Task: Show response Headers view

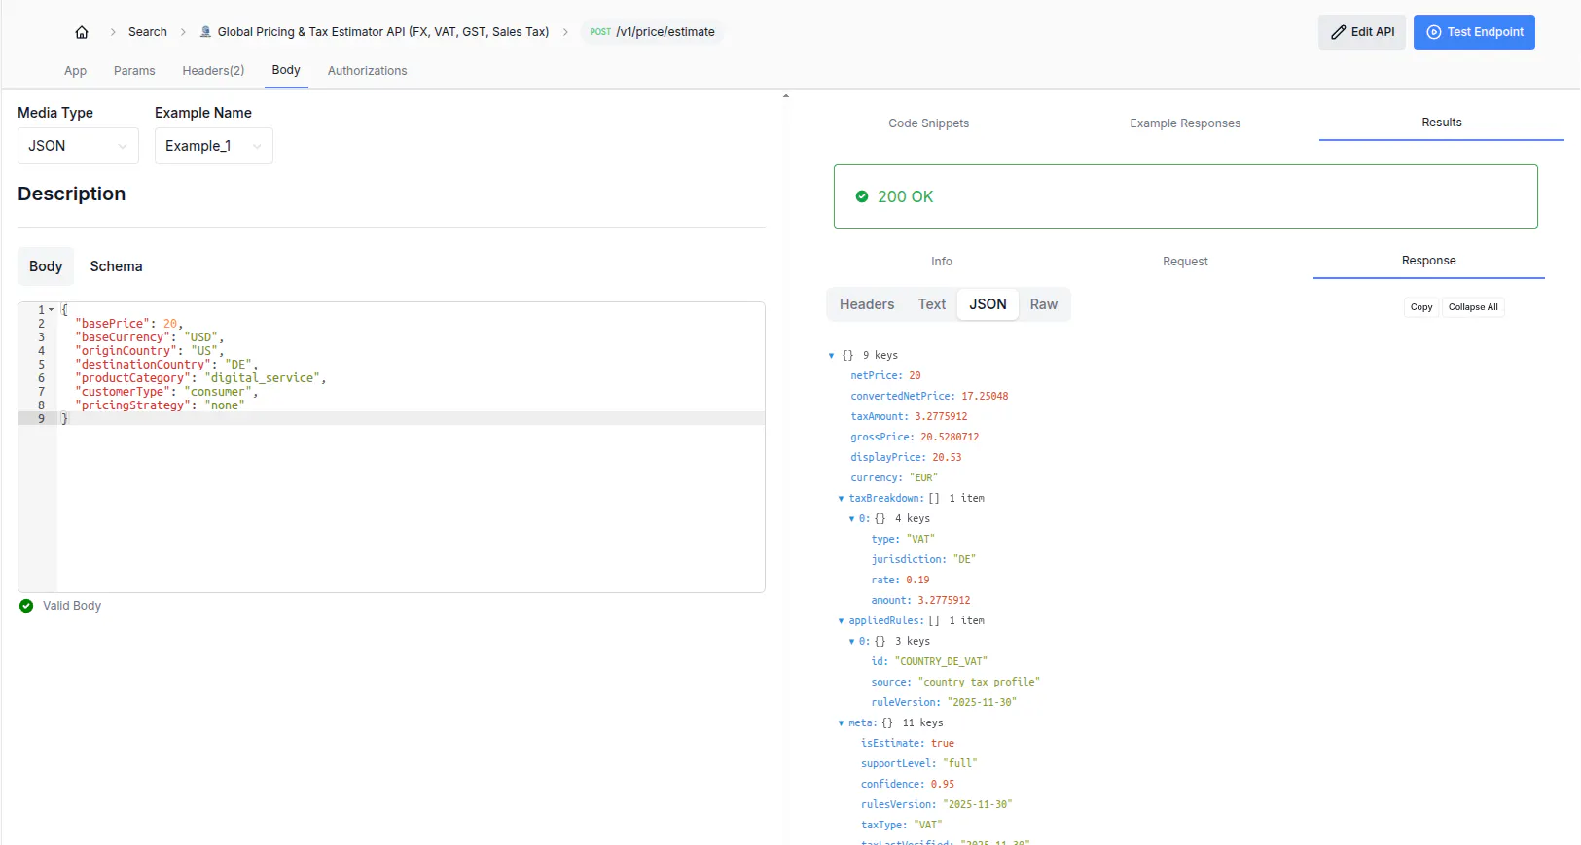Action: point(867,304)
